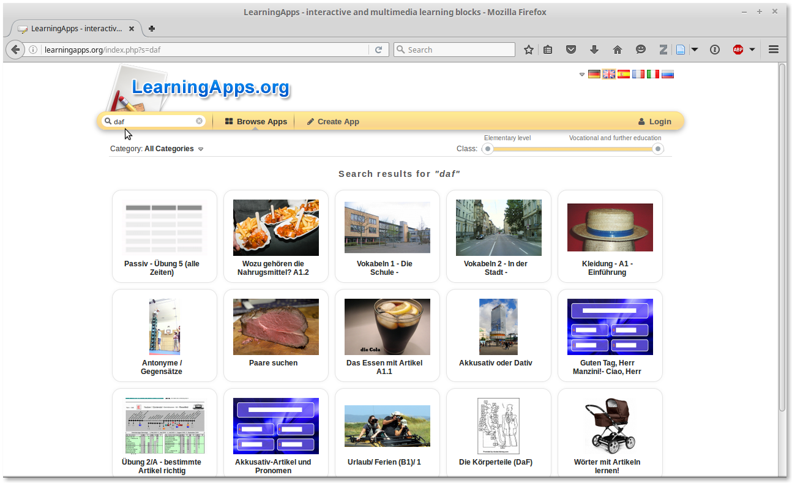Click the back navigation arrow
Screen dimensions: 792x483
[15, 50]
